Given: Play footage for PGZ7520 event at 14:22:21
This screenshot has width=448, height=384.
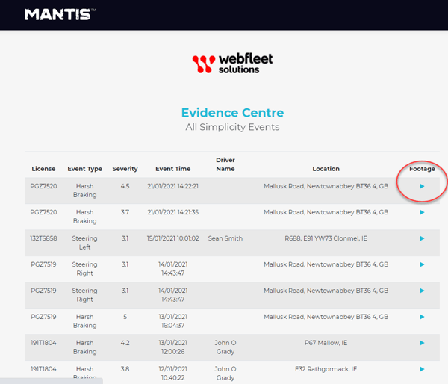Looking at the screenshot, I should (422, 186).
